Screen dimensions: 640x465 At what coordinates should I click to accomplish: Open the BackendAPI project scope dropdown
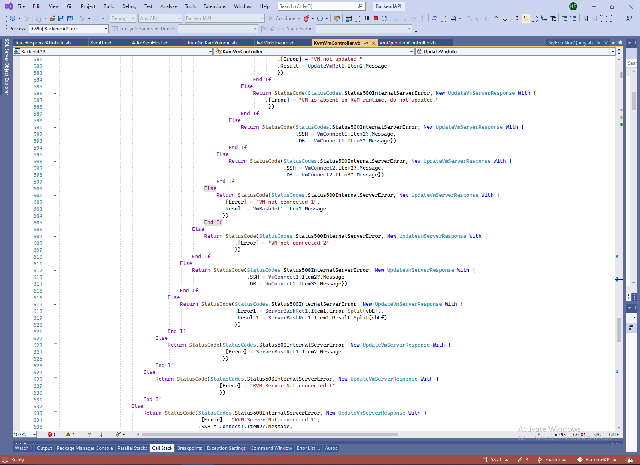[x=113, y=51]
